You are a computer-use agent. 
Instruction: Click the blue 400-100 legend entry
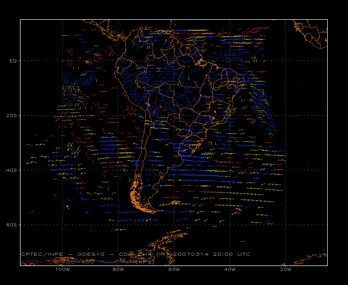click(115, 262)
